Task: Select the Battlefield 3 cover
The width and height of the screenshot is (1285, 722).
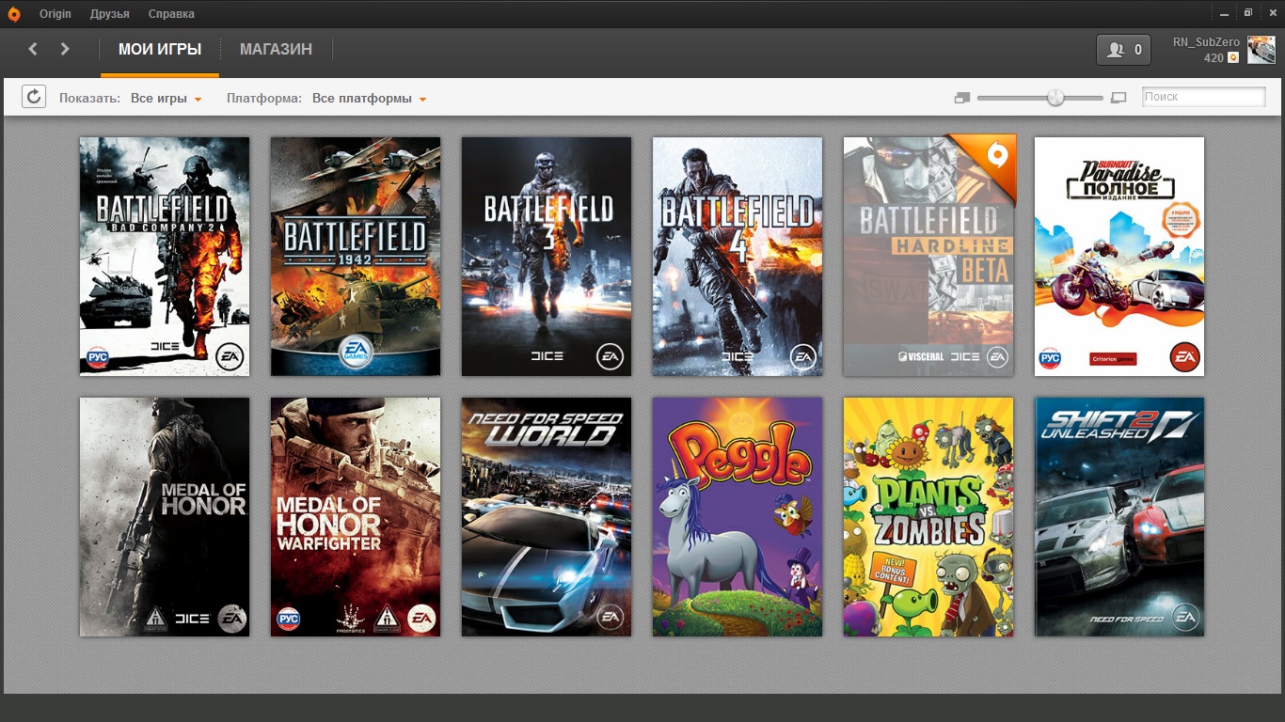Action: [x=547, y=257]
